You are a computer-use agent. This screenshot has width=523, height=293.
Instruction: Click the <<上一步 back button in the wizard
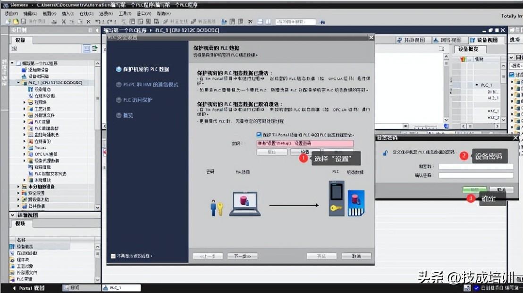[208, 256]
